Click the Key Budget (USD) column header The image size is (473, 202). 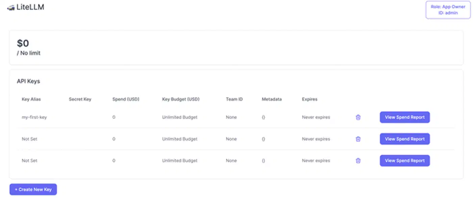[181, 99]
